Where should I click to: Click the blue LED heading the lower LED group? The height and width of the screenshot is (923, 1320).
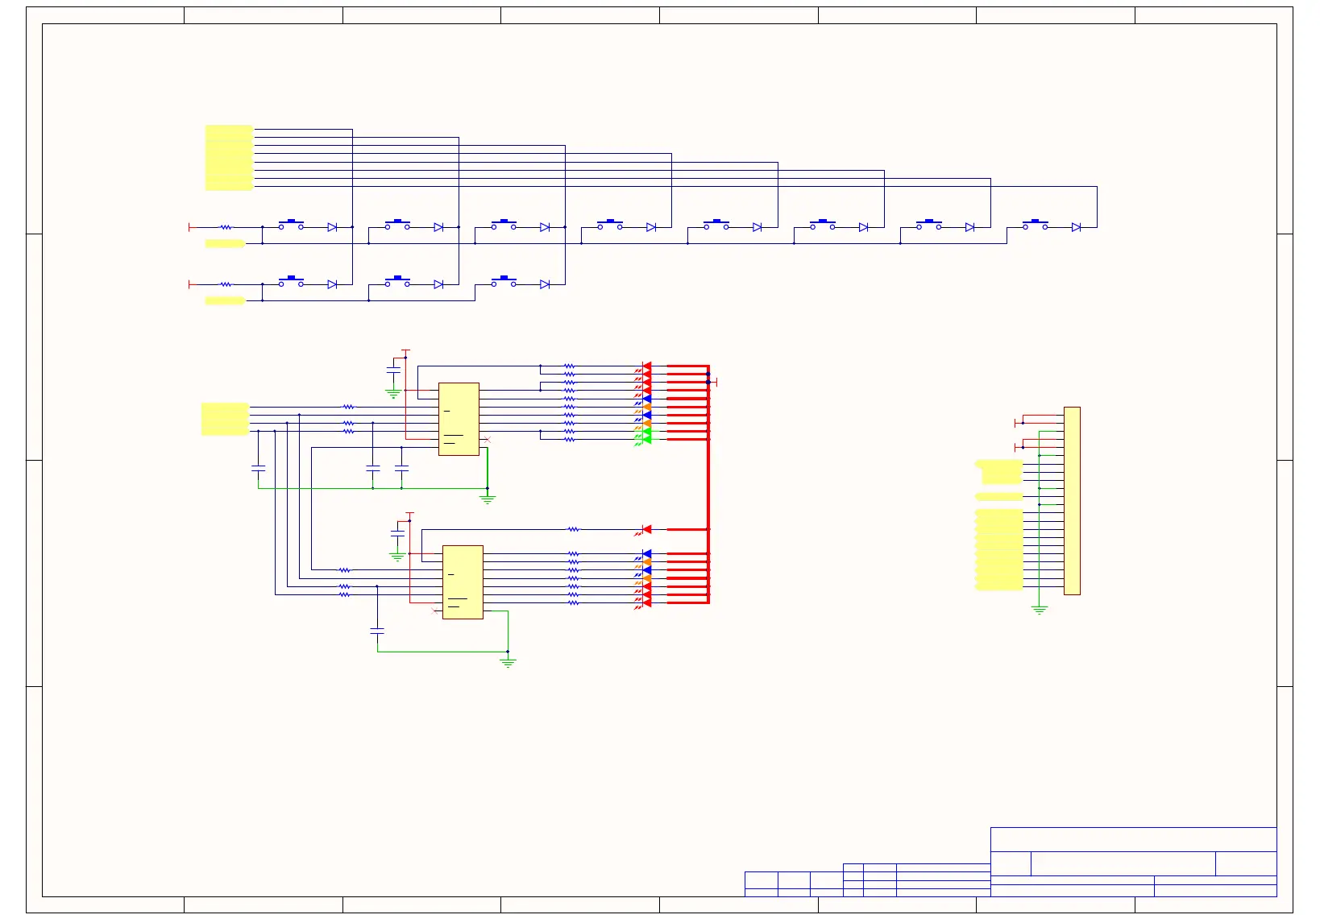[645, 554]
